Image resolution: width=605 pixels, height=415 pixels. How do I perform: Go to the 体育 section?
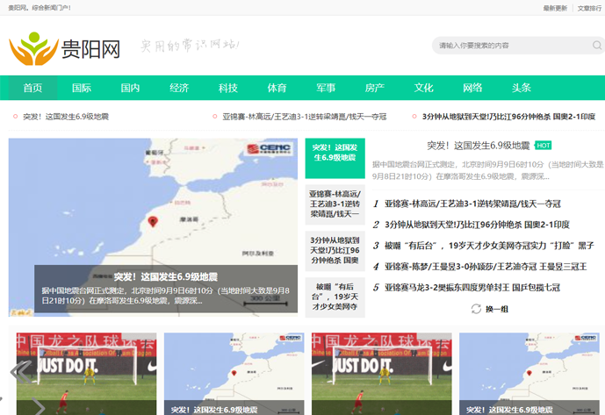(x=277, y=88)
